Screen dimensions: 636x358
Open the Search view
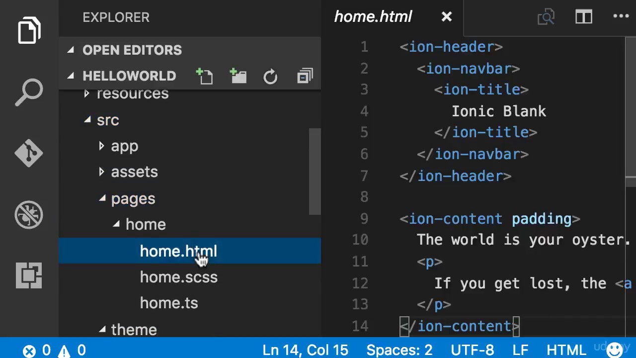click(x=29, y=92)
